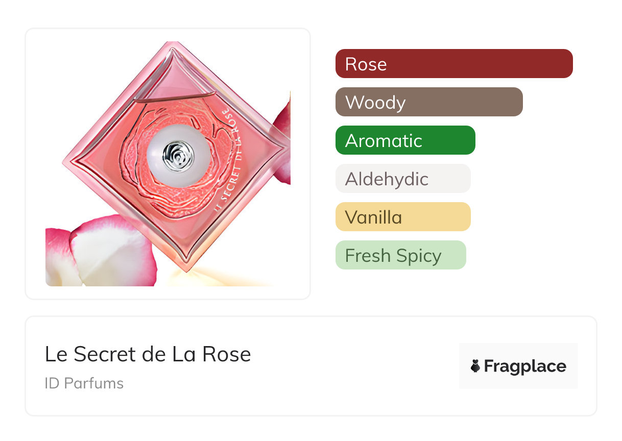Select the Fresh Spicy accord bar

click(400, 255)
